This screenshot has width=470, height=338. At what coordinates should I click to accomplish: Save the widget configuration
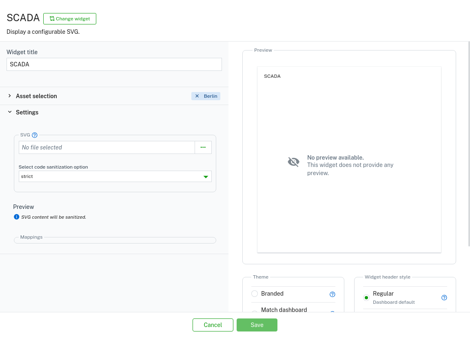257,325
